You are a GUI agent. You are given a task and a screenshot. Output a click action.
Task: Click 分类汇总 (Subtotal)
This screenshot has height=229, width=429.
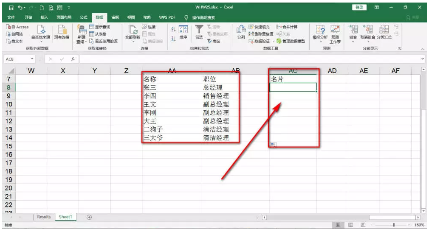coord(384,32)
